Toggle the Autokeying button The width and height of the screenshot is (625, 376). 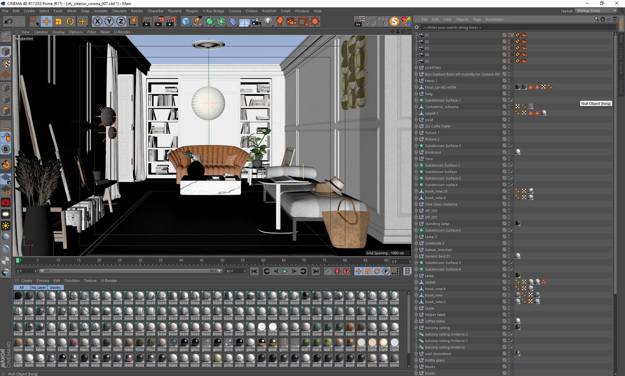pyautogui.click(x=337, y=271)
